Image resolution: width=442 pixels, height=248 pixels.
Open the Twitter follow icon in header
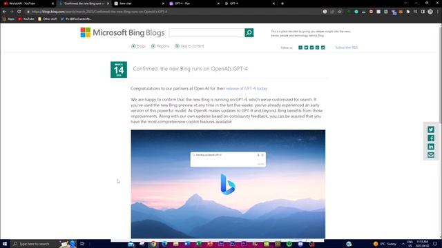(306, 48)
